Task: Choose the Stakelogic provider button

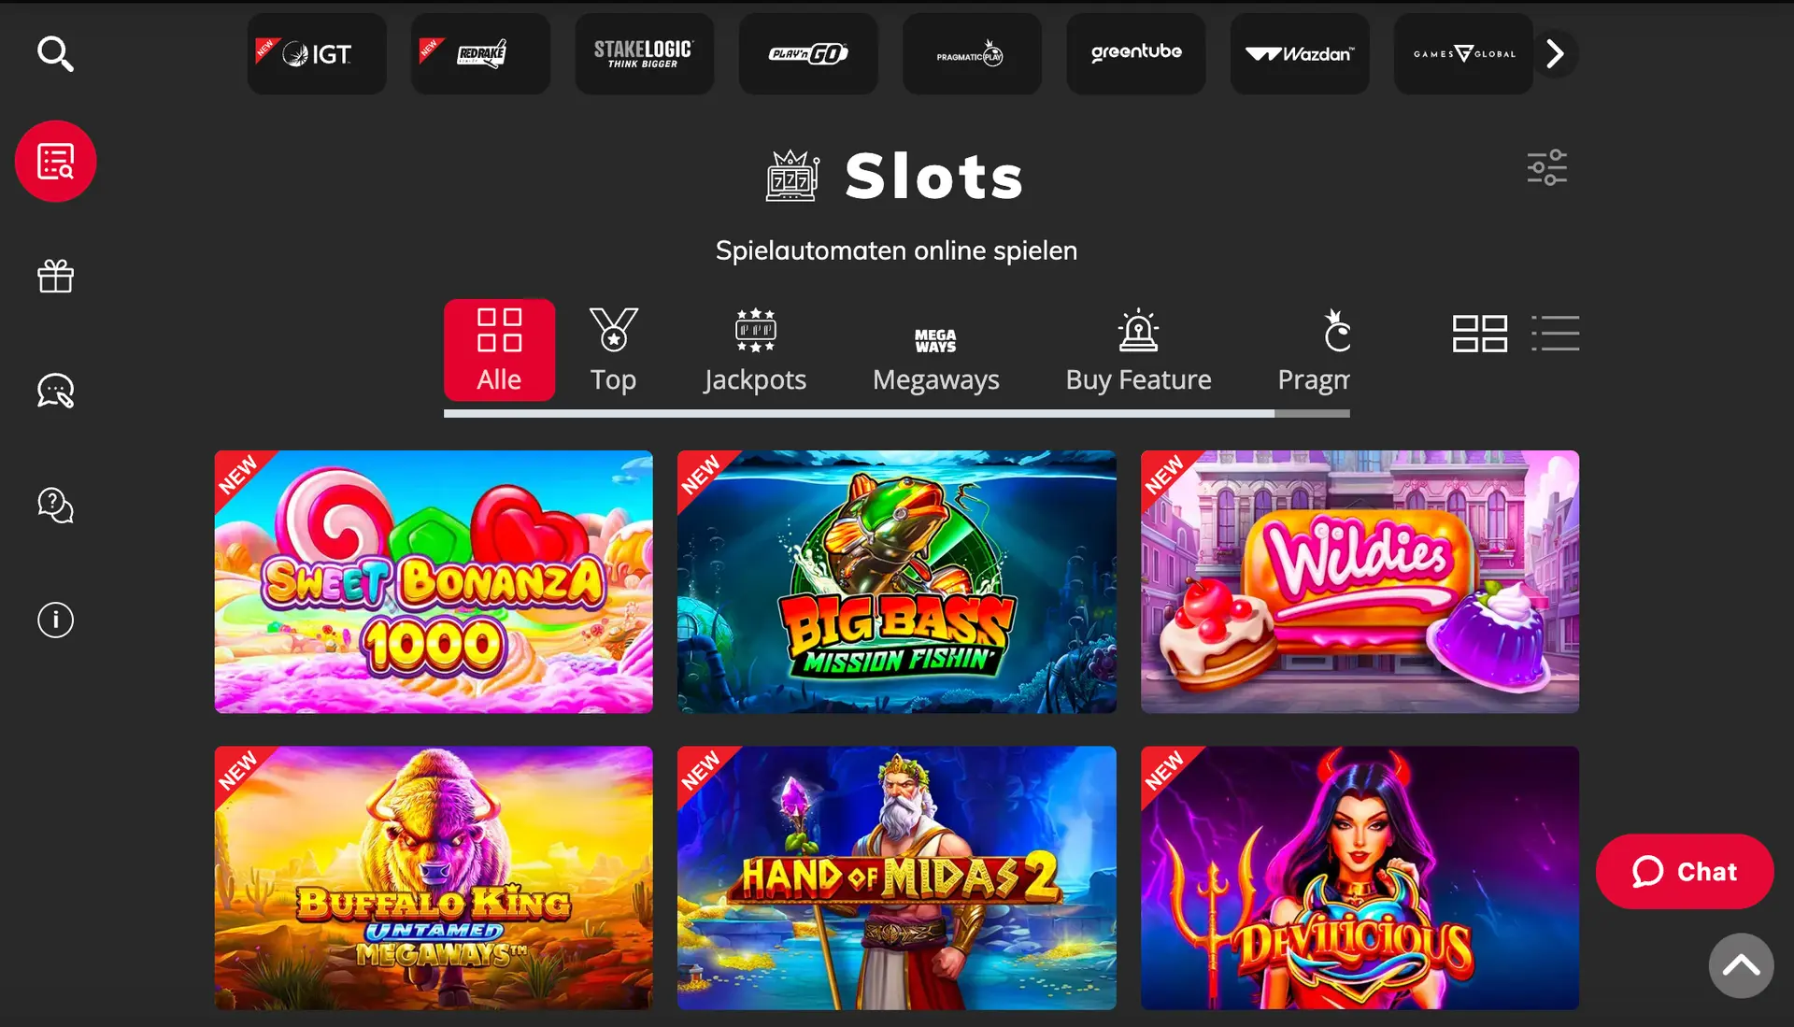Action: click(x=645, y=53)
